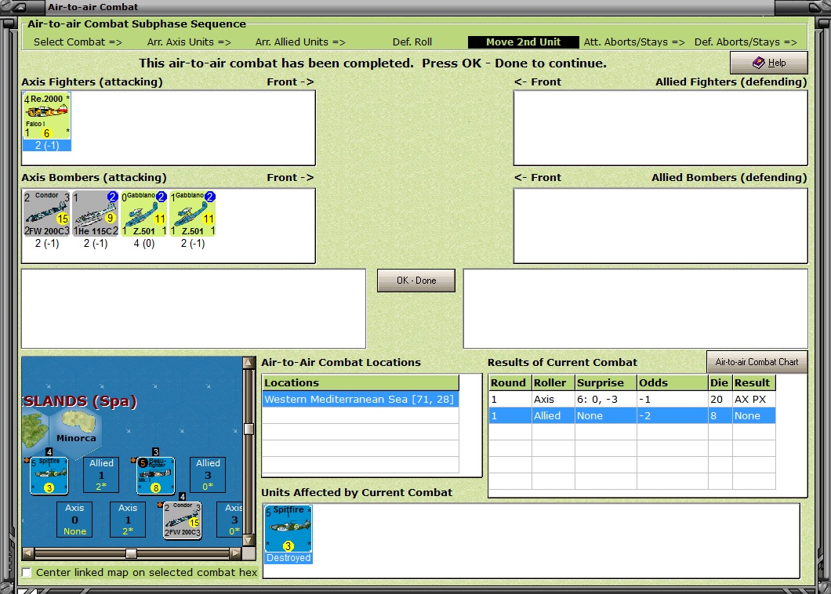Screen dimensions: 831x594
Task: Click the map vertical scrollbar down arrow
Action: [x=248, y=541]
